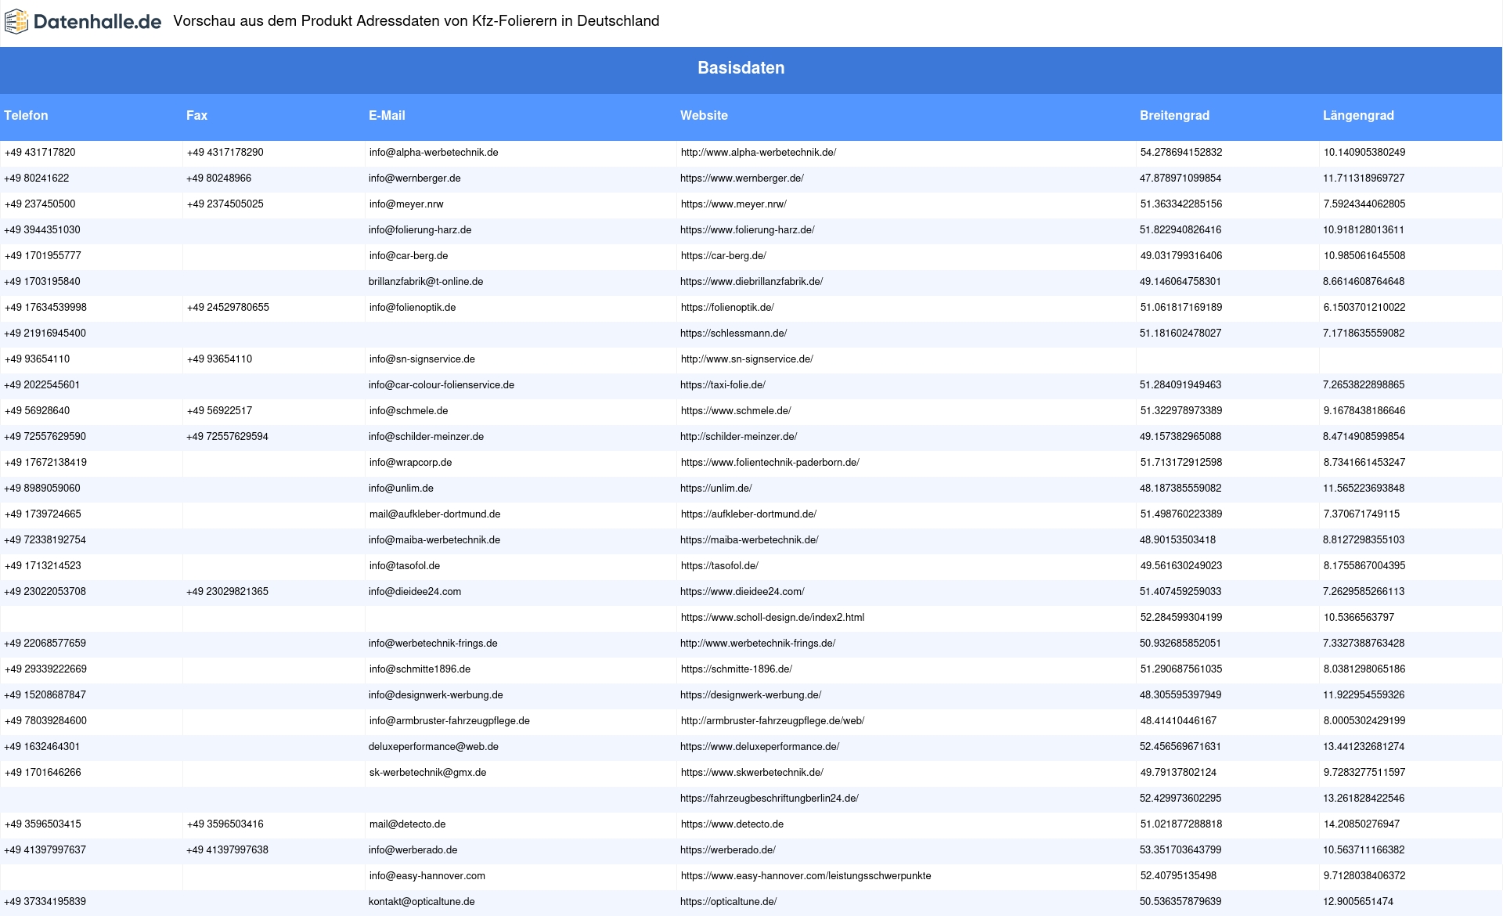Select latitude value 54.278694152832
Image resolution: width=1503 pixels, height=916 pixels.
(x=1180, y=153)
